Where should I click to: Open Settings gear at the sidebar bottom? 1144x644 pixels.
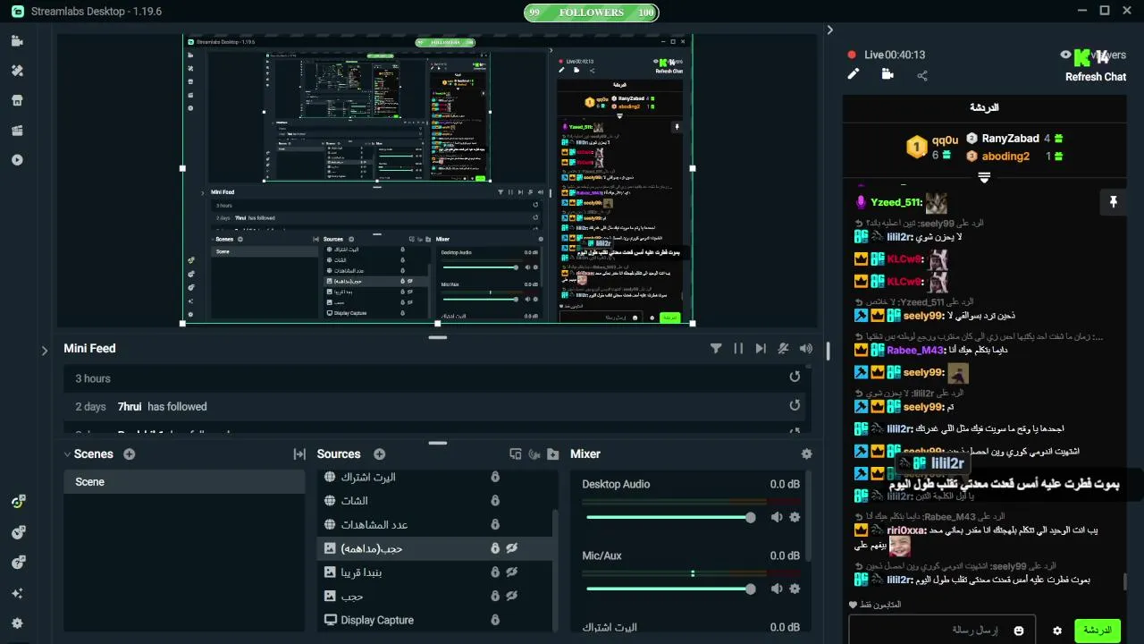(x=17, y=623)
